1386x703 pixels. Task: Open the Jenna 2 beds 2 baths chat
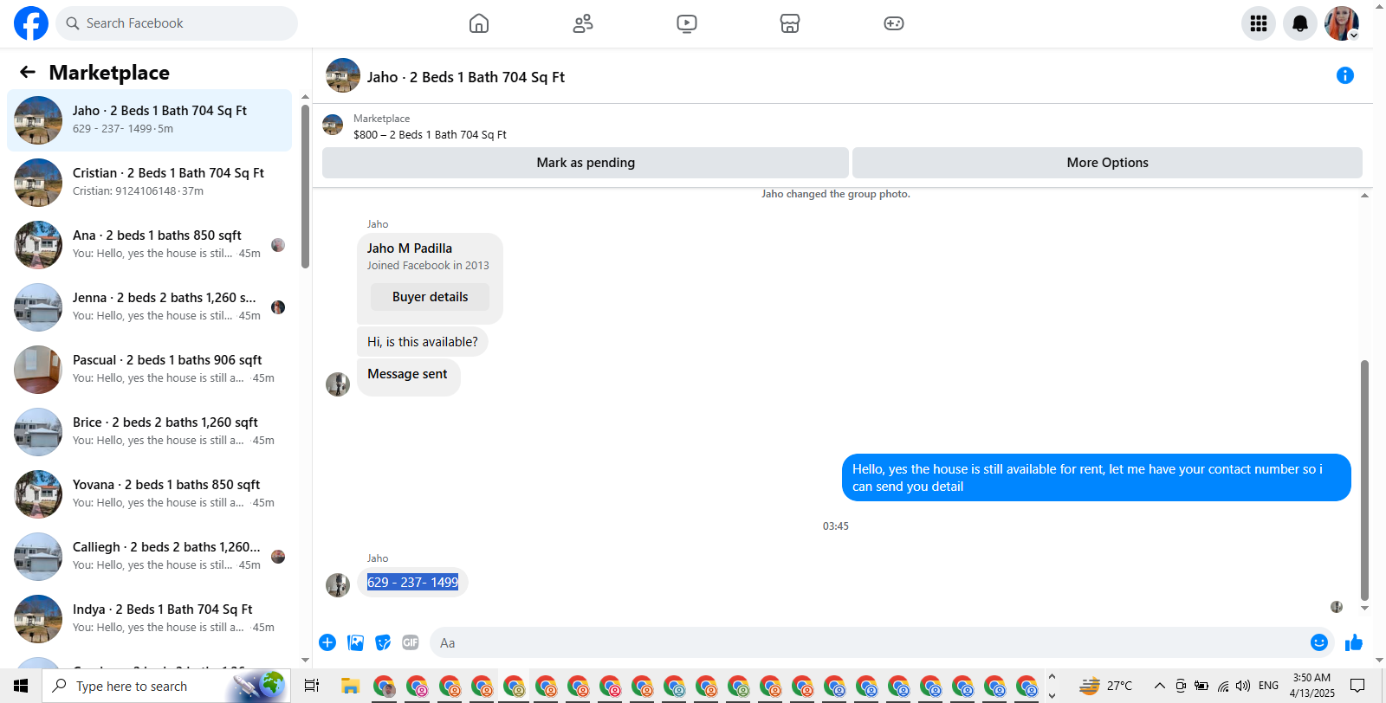click(x=149, y=307)
